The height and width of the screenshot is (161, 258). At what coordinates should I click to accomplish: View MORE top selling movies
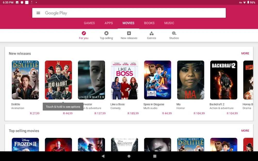(245, 131)
